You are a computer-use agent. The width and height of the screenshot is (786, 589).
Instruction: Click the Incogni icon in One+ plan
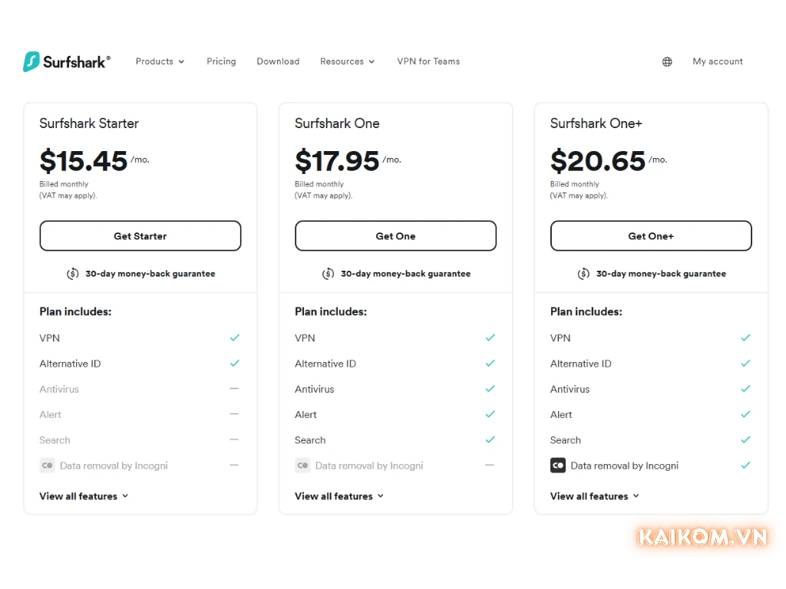[558, 466]
